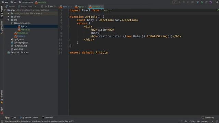Click the Hide Project panel icon
Screen dimensions: 219x123
point(55,6)
